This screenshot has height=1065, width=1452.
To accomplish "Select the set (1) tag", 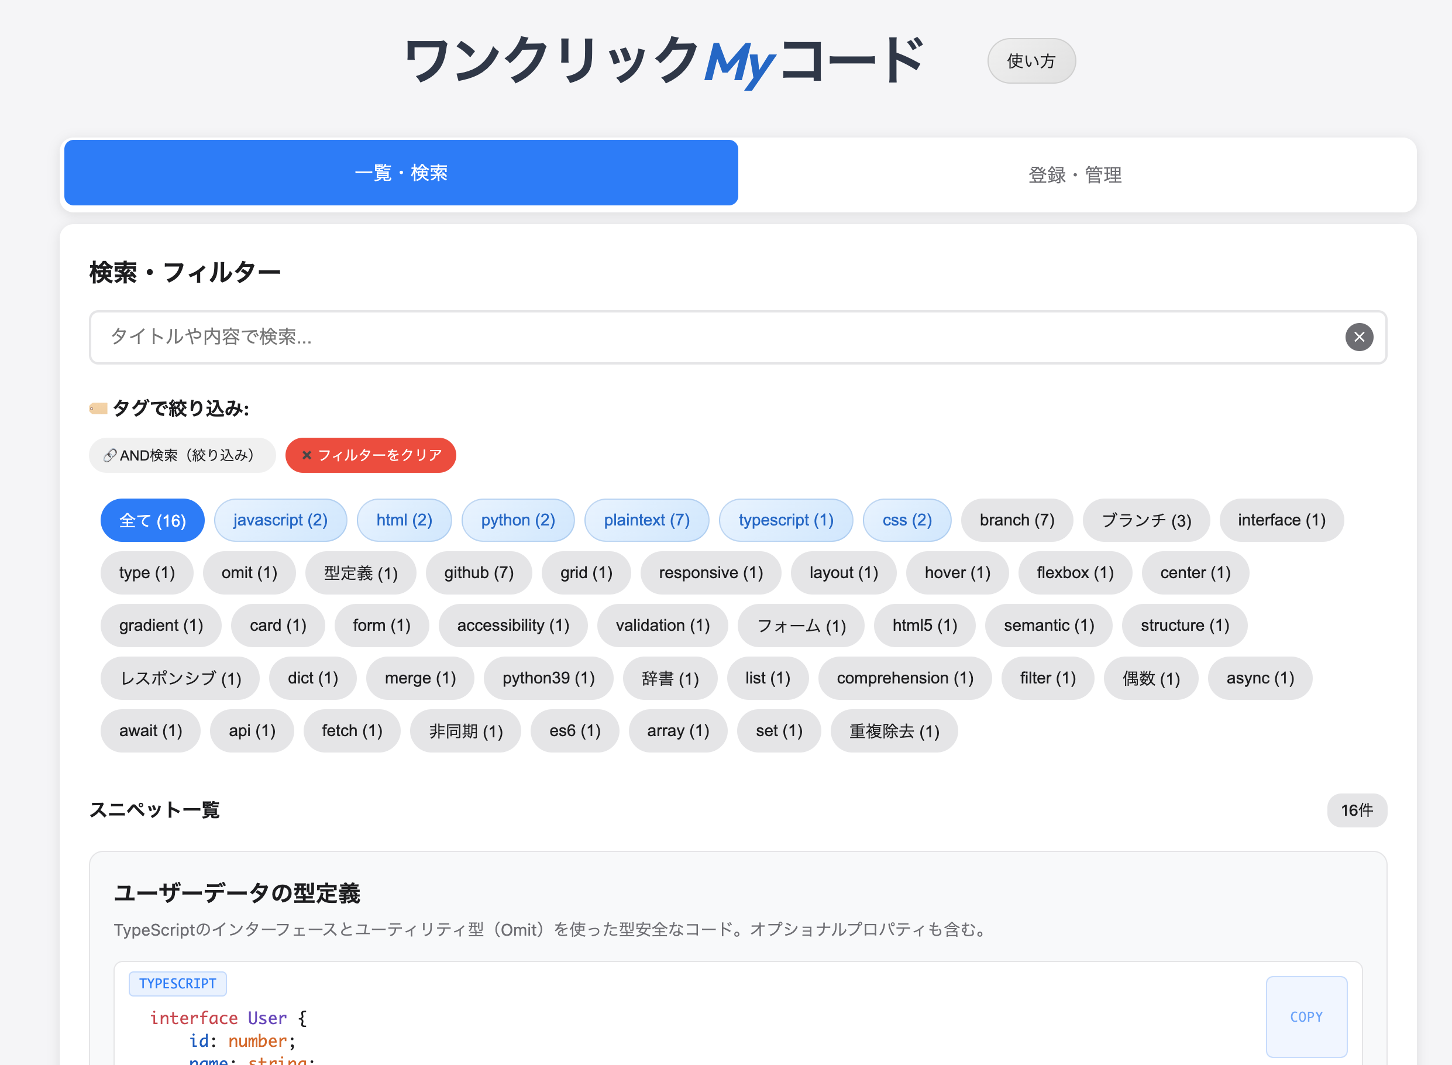I will (779, 731).
